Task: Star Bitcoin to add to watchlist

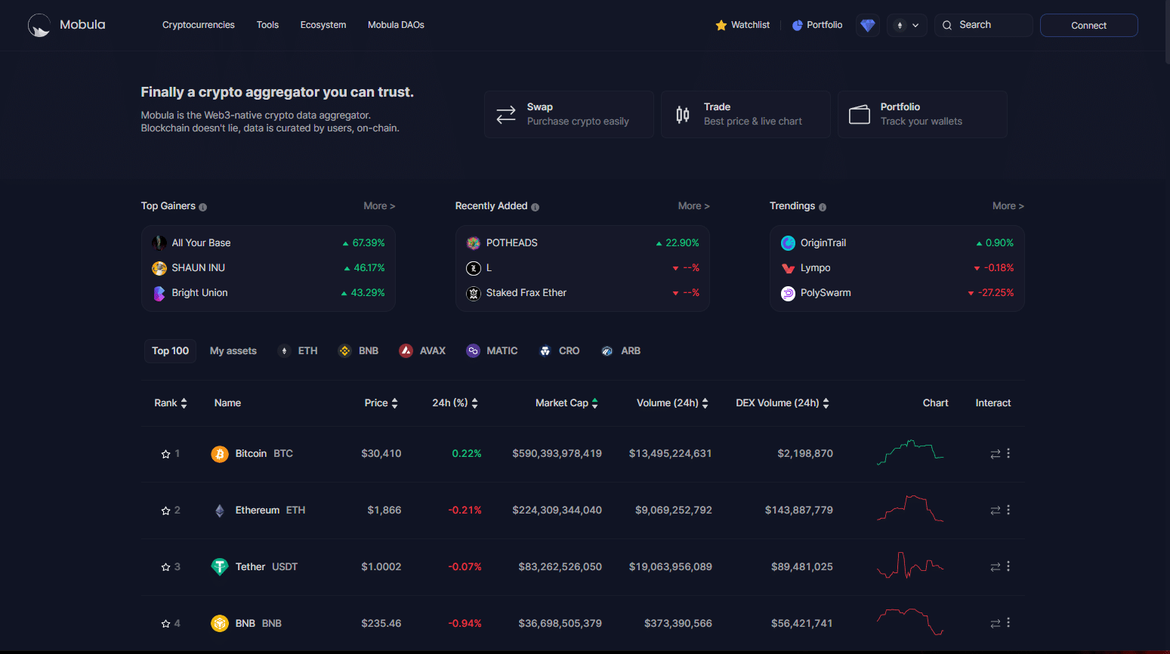Action: pyautogui.click(x=165, y=454)
